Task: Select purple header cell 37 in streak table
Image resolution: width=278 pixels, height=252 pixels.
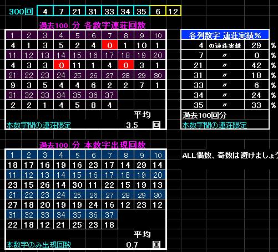Action: pos(110,95)
